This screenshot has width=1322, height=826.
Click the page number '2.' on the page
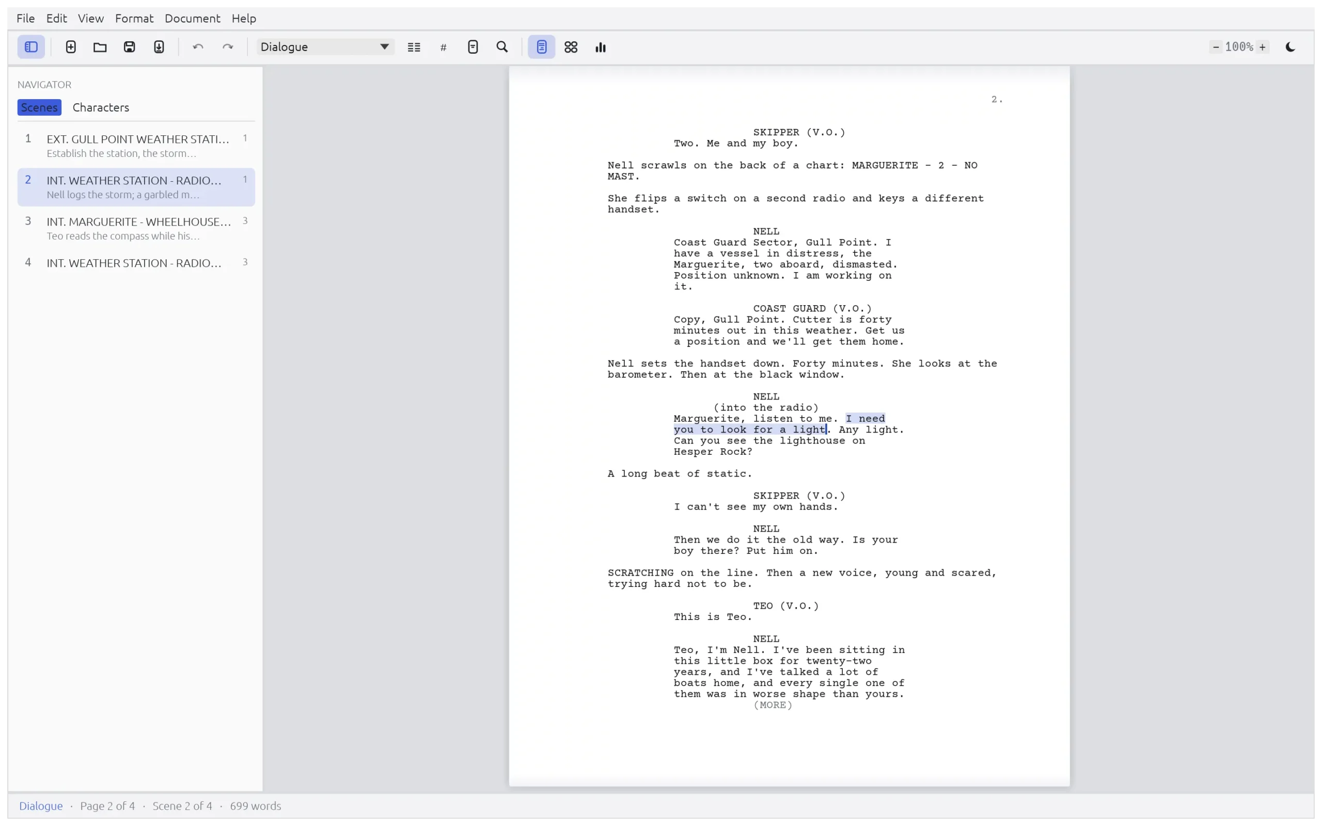(x=997, y=100)
